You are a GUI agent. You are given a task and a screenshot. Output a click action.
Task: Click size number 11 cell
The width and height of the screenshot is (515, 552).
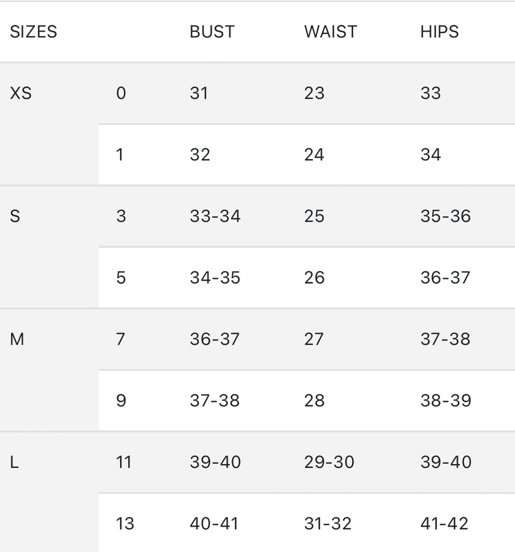click(x=123, y=462)
